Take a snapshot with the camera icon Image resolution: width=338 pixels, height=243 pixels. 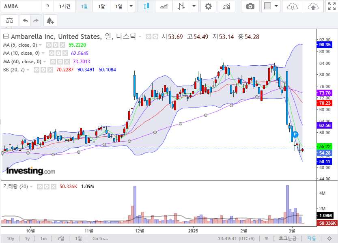pos(250,6)
